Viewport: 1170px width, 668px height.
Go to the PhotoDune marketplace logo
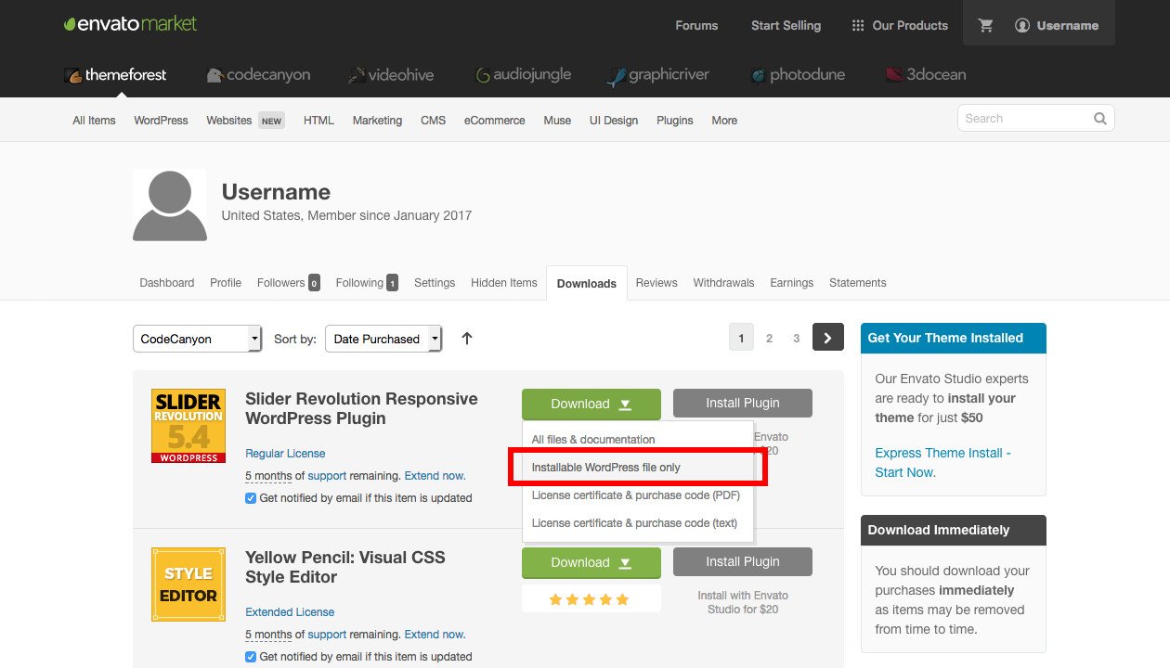point(798,75)
